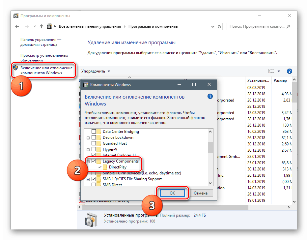This screenshot has width=308, height=240.
Task: Uncheck the DirectPlay checkbox
Action: (100, 167)
